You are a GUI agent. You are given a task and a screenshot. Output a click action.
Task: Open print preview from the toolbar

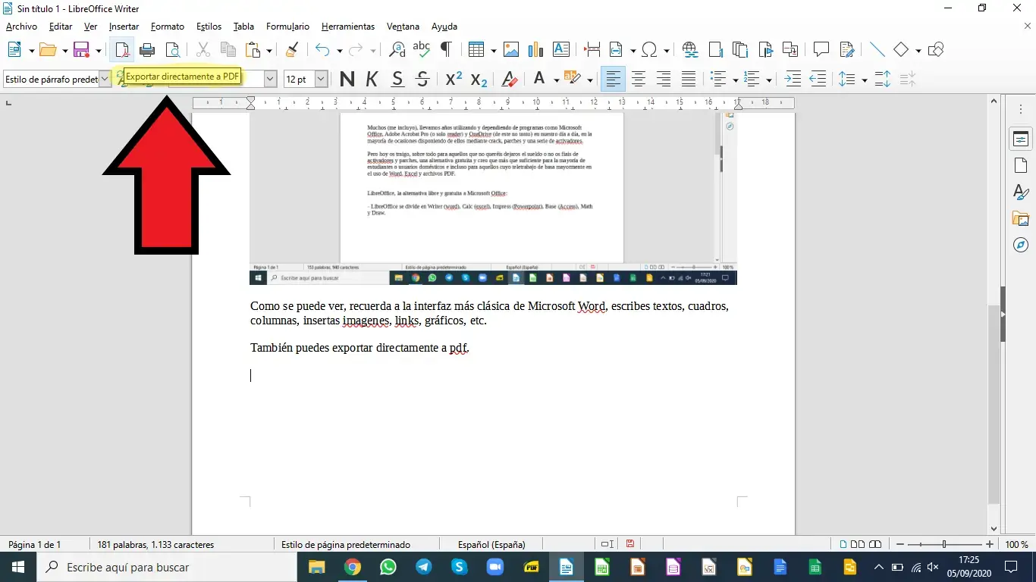point(173,50)
